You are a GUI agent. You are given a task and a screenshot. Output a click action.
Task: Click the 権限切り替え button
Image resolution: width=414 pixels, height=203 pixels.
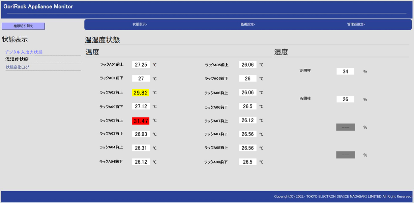click(x=23, y=26)
